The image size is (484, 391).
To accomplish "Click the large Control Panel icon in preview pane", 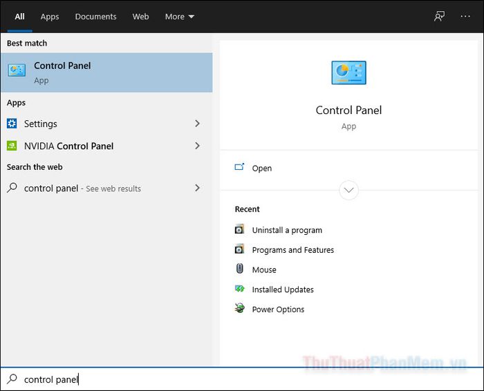I will coord(348,73).
